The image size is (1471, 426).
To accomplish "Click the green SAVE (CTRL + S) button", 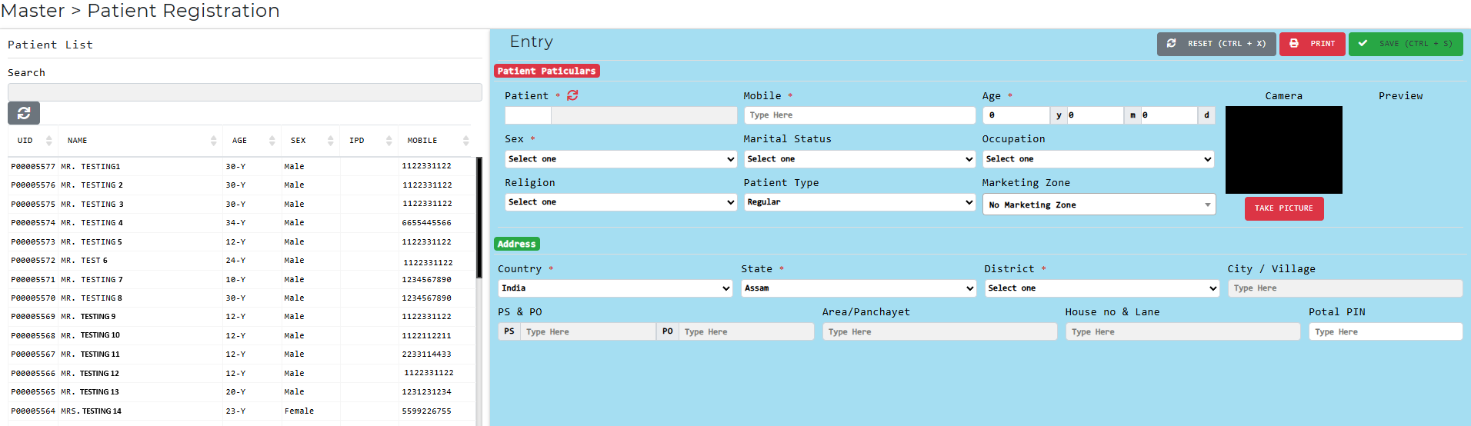I will [1406, 44].
